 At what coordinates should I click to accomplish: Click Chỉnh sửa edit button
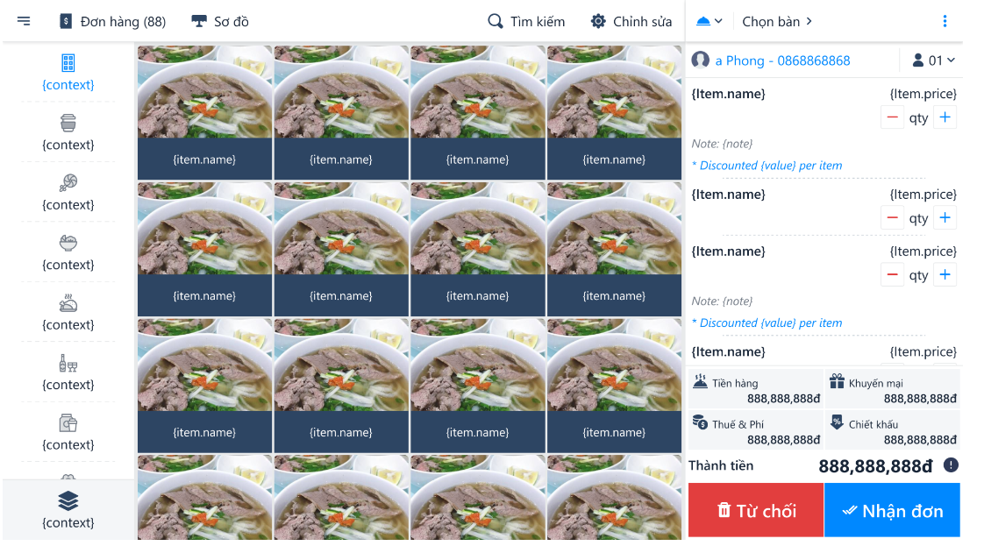point(631,21)
